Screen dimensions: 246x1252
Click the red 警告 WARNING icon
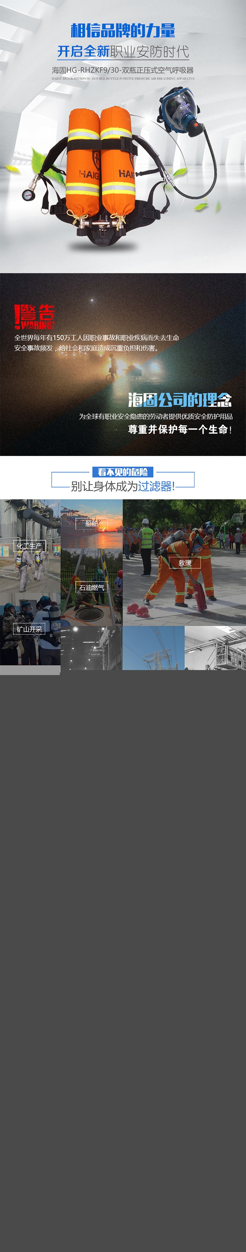(x=34, y=317)
